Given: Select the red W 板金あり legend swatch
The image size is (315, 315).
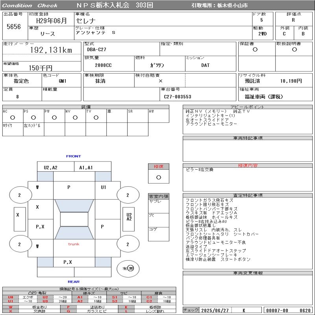Looking at the screenshot, I should [x=11, y=307].
